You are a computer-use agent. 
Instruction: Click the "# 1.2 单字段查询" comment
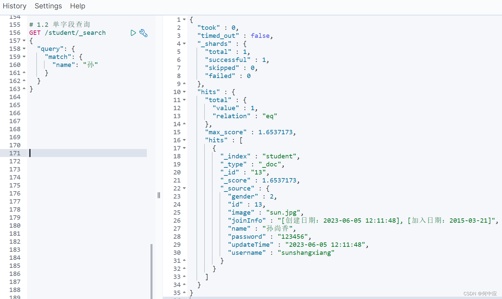tap(60, 24)
